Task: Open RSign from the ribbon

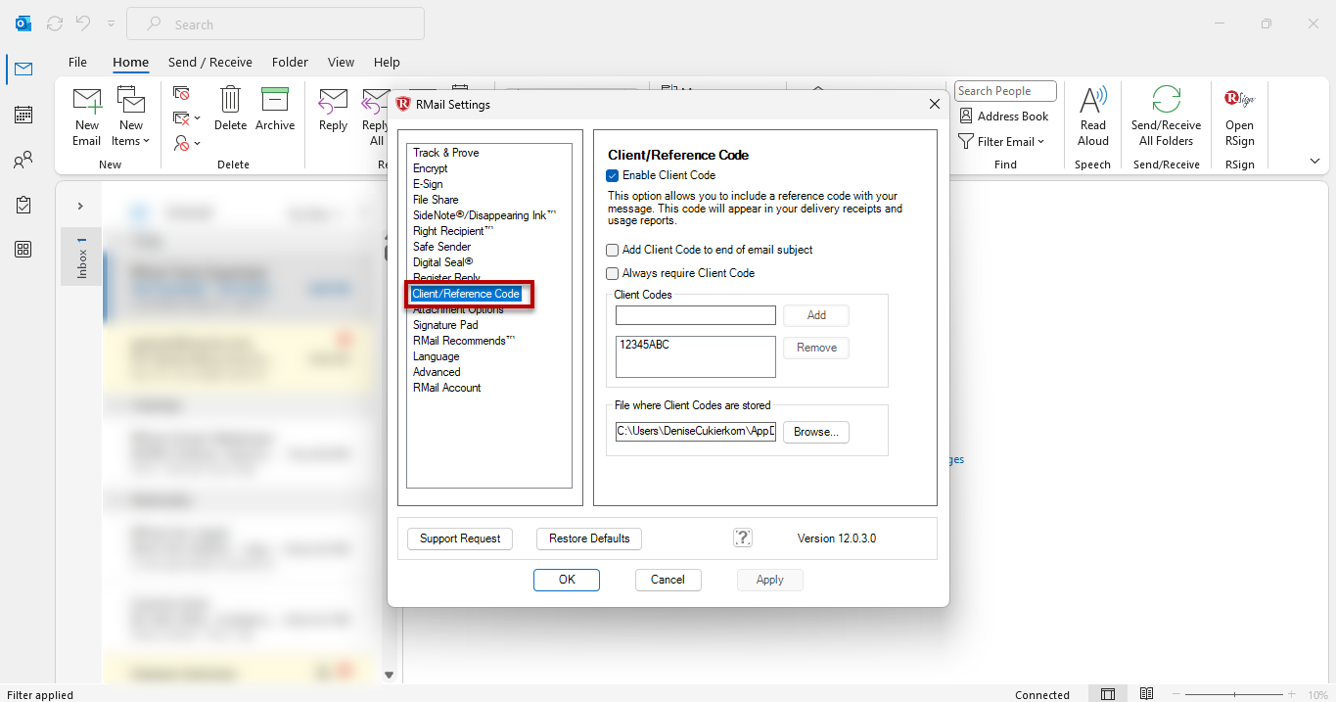Action: click(x=1239, y=116)
